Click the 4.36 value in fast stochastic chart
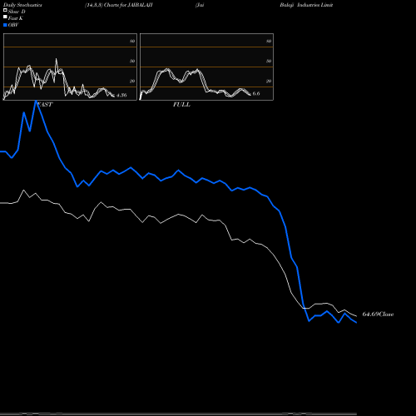The image size is (416, 416). pyautogui.click(x=121, y=95)
